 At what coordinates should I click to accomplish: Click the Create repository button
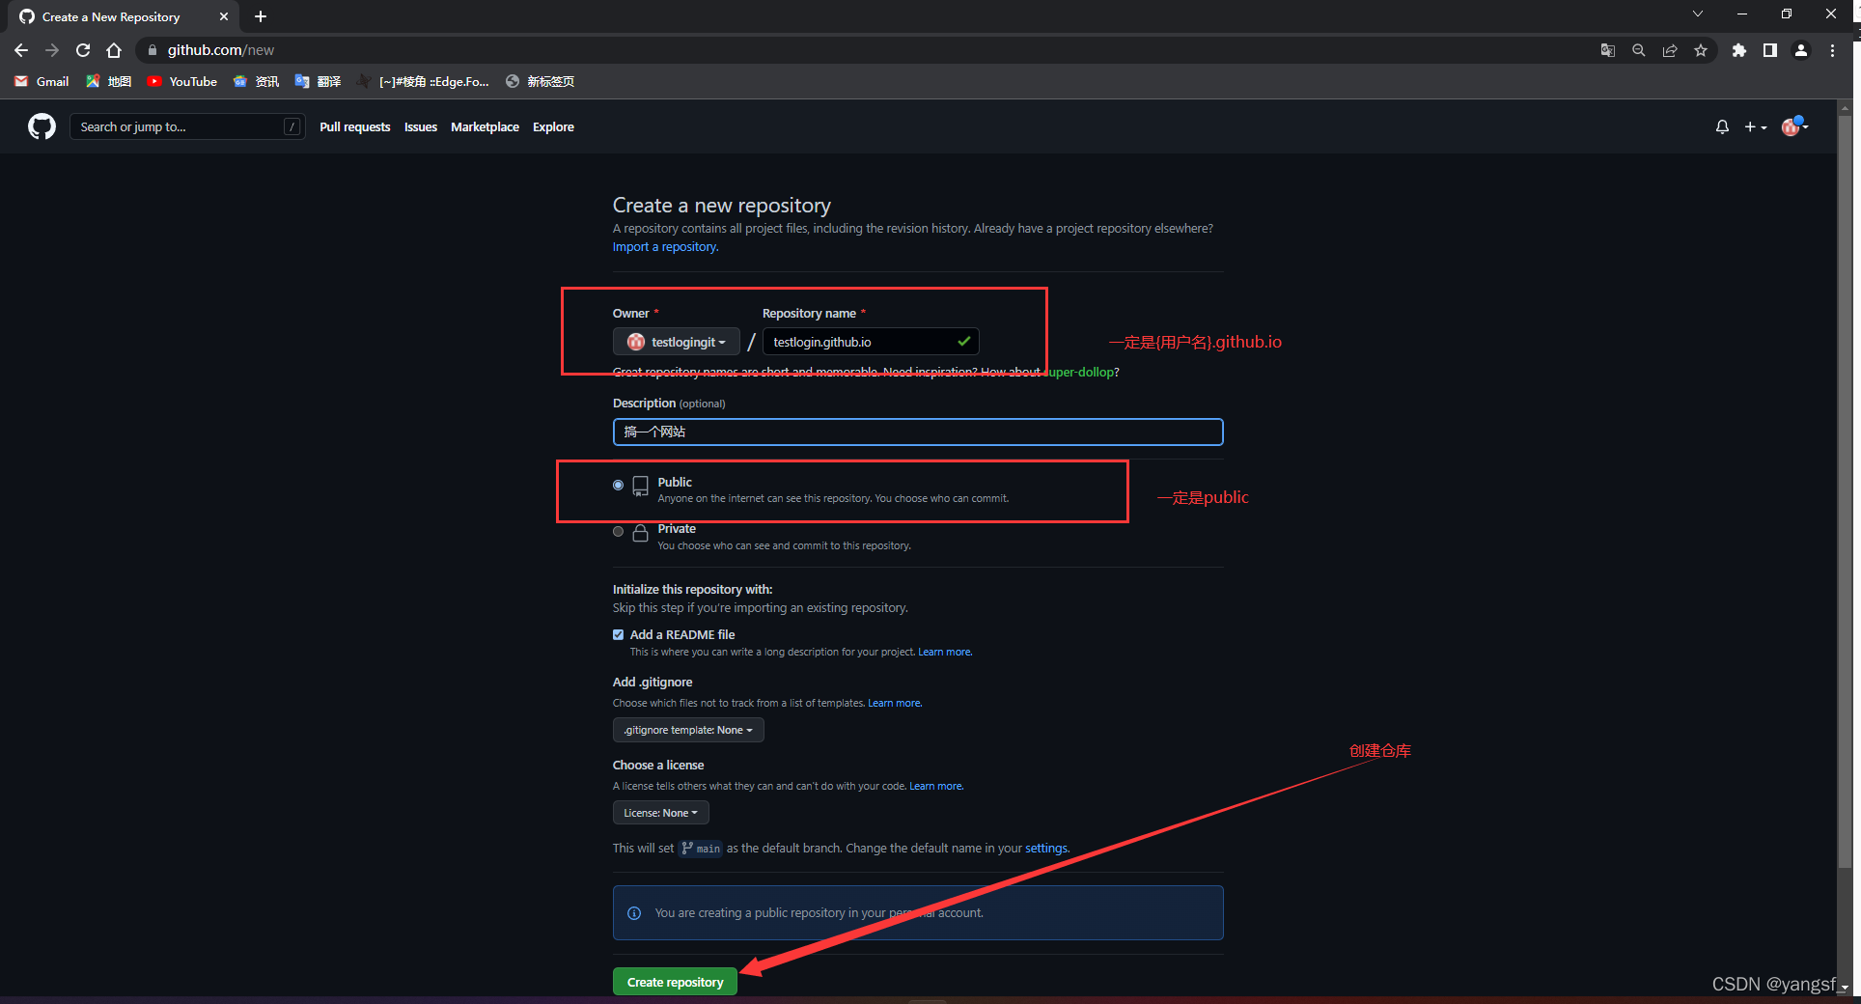click(676, 982)
